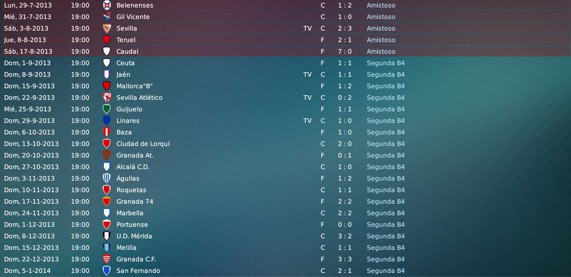This screenshot has width=571, height=277.
Task: Click the striped Baza shield icon
Action: pyautogui.click(x=107, y=132)
